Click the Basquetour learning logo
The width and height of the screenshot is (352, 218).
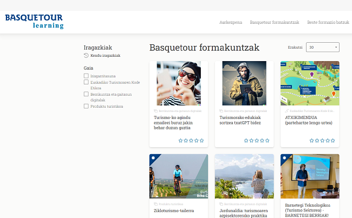click(35, 21)
